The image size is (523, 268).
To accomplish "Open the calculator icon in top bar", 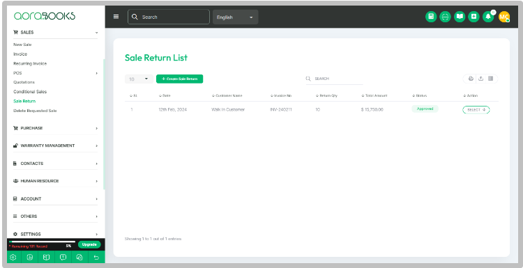I will pos(431,17).
